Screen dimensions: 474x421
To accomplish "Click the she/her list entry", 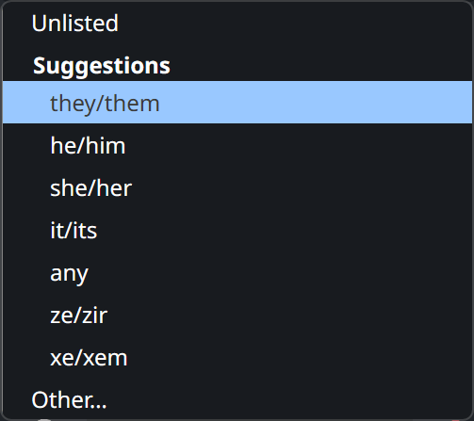I will point(237,187).
